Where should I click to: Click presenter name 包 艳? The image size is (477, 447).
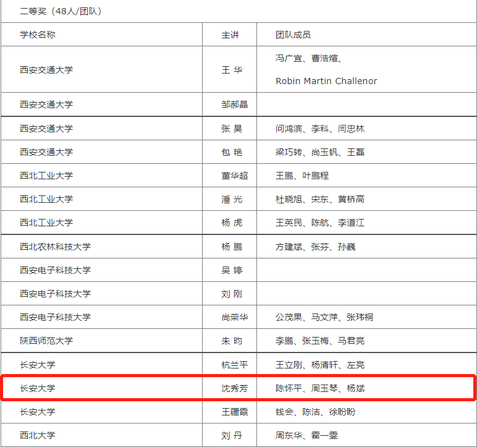(x=232, y=152)
